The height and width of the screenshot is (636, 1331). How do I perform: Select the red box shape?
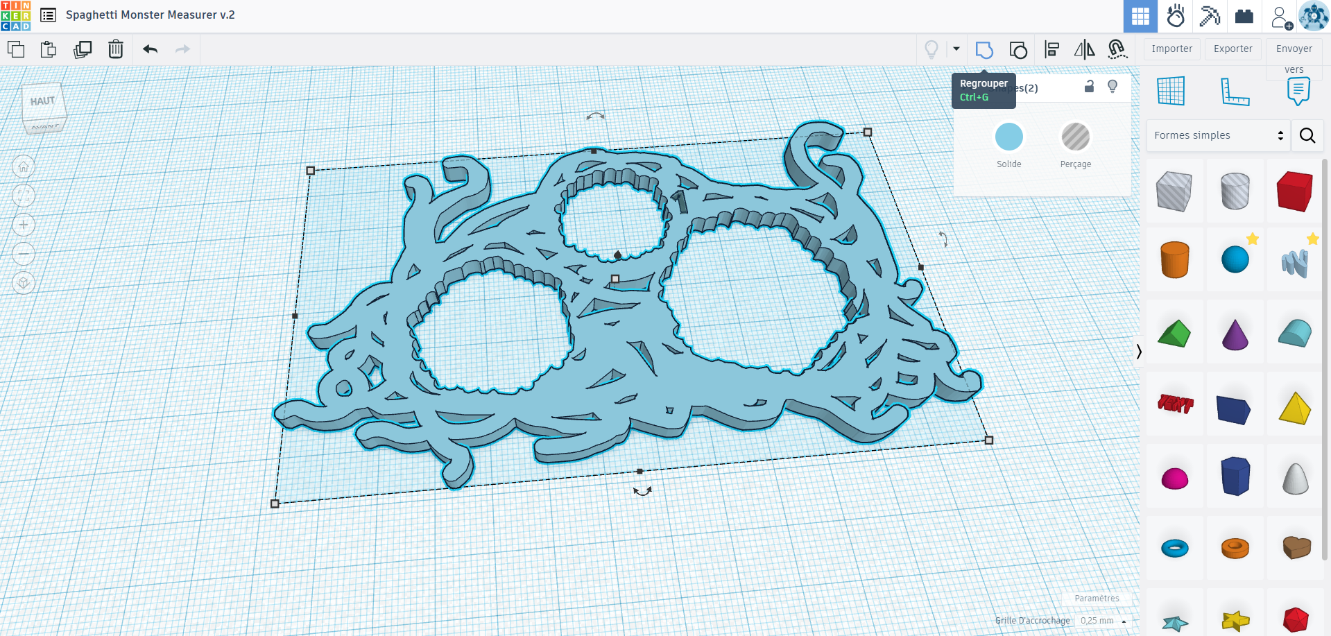point(1295,191)
